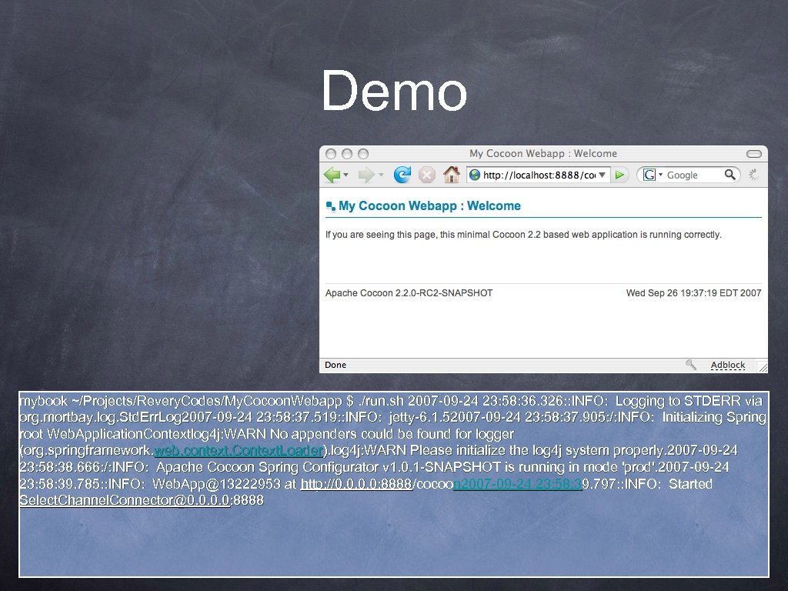Close the browser window with first title button

pos(331,154)
